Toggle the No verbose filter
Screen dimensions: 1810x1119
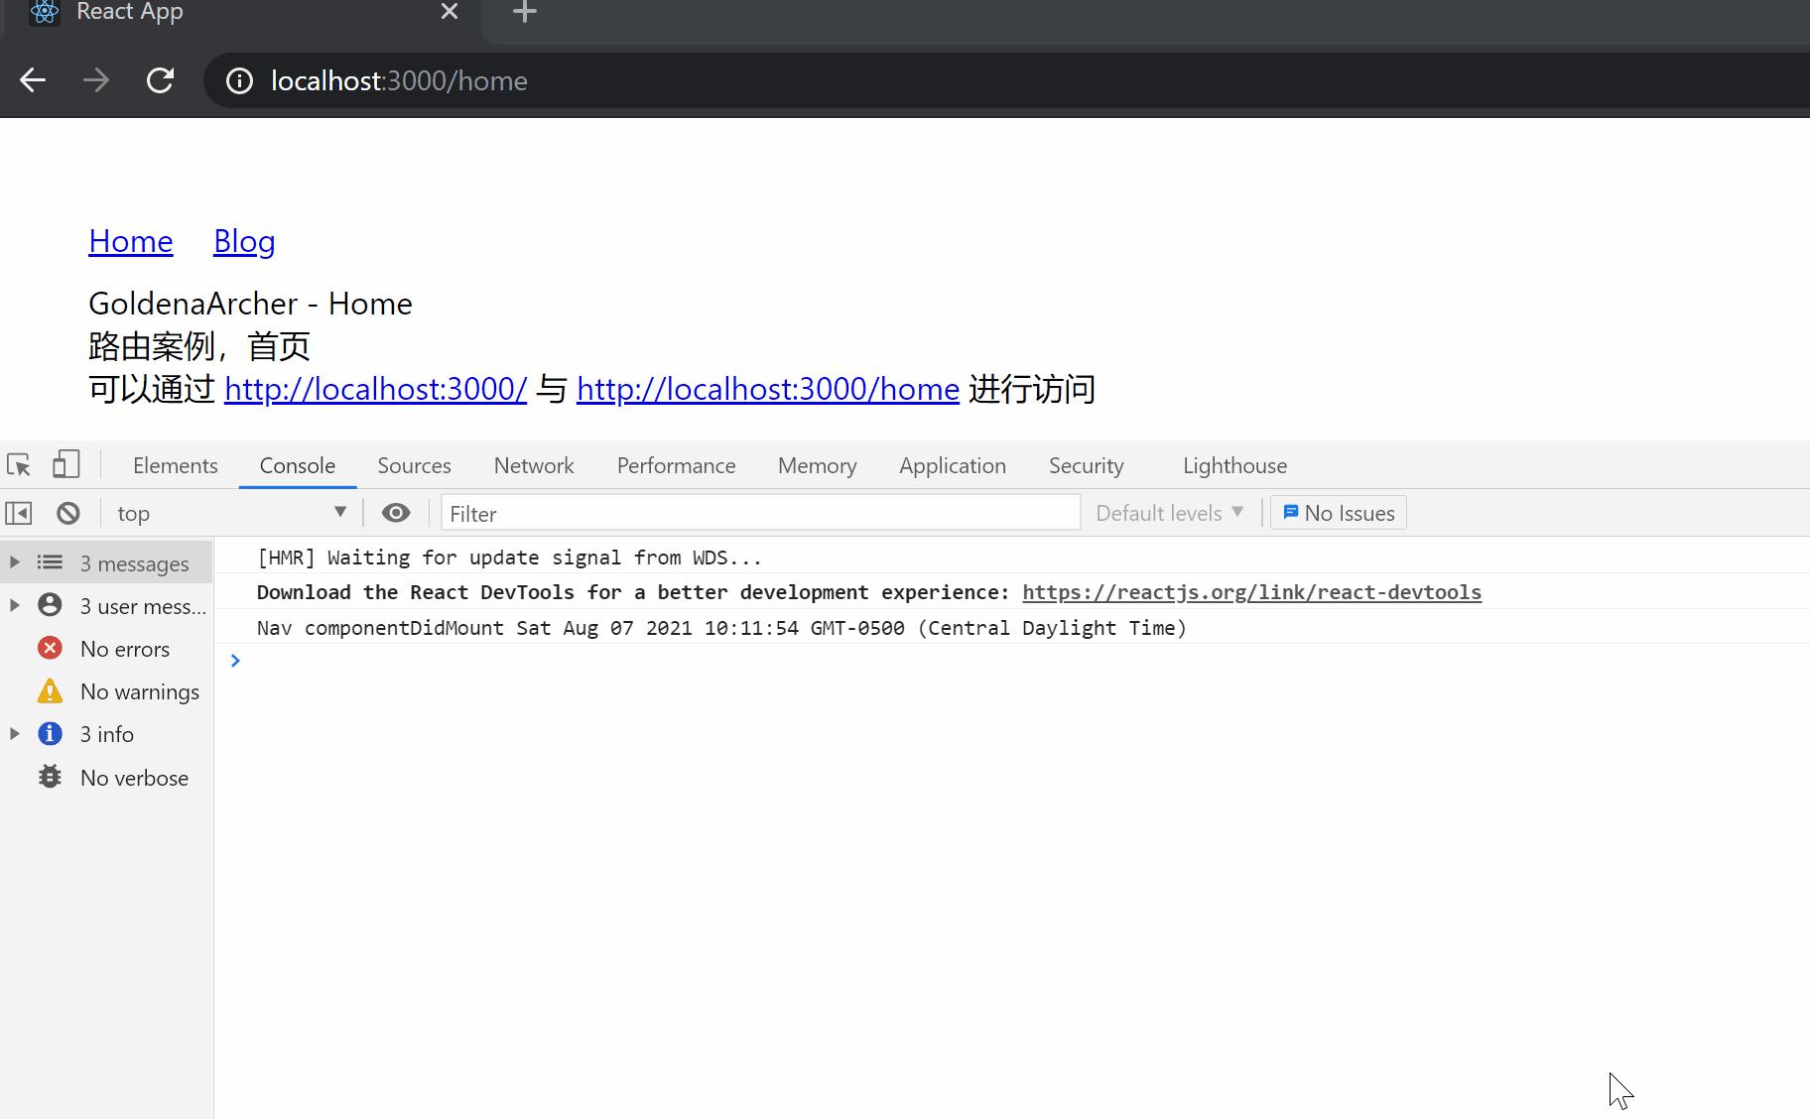(134, 777)
